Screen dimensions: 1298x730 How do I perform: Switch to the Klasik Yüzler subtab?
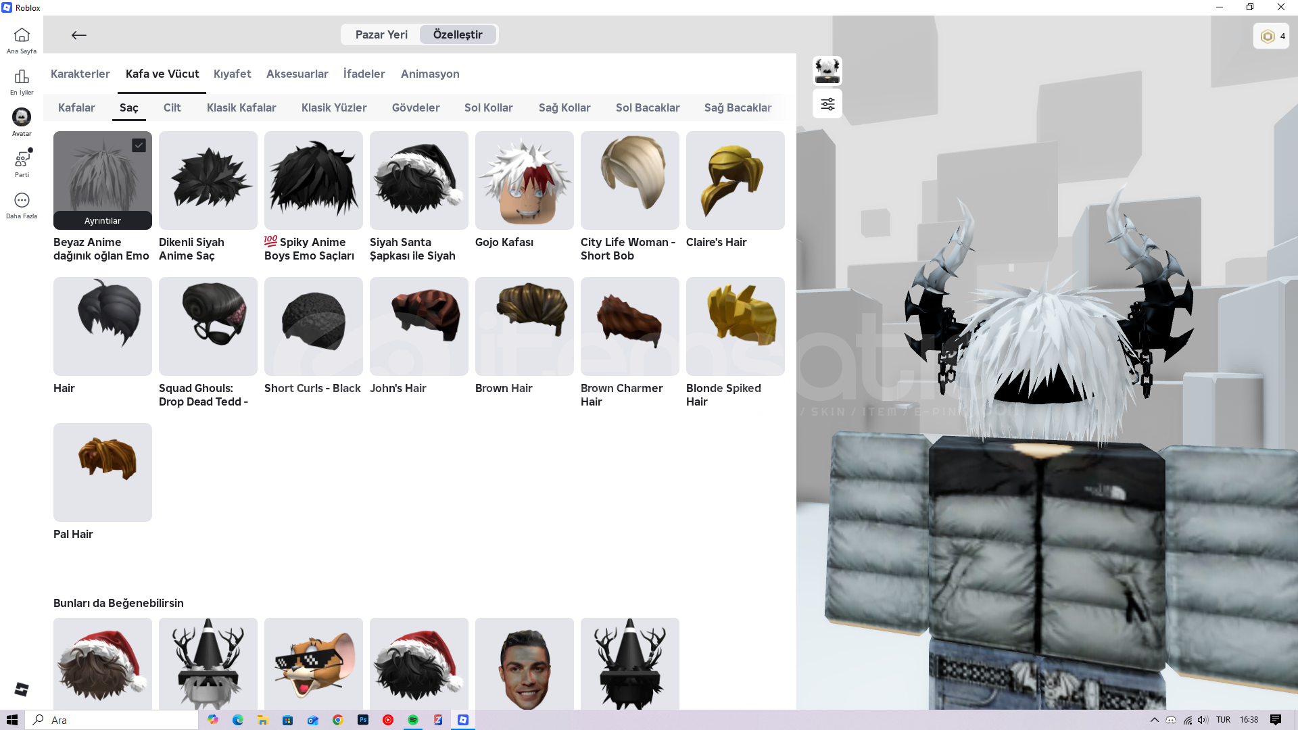[334, 107]
